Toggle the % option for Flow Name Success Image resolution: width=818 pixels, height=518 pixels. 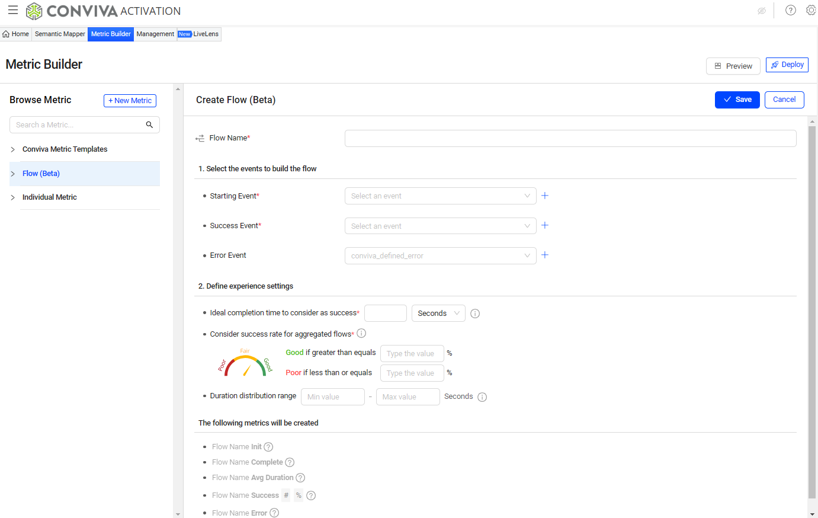[299, 495]
